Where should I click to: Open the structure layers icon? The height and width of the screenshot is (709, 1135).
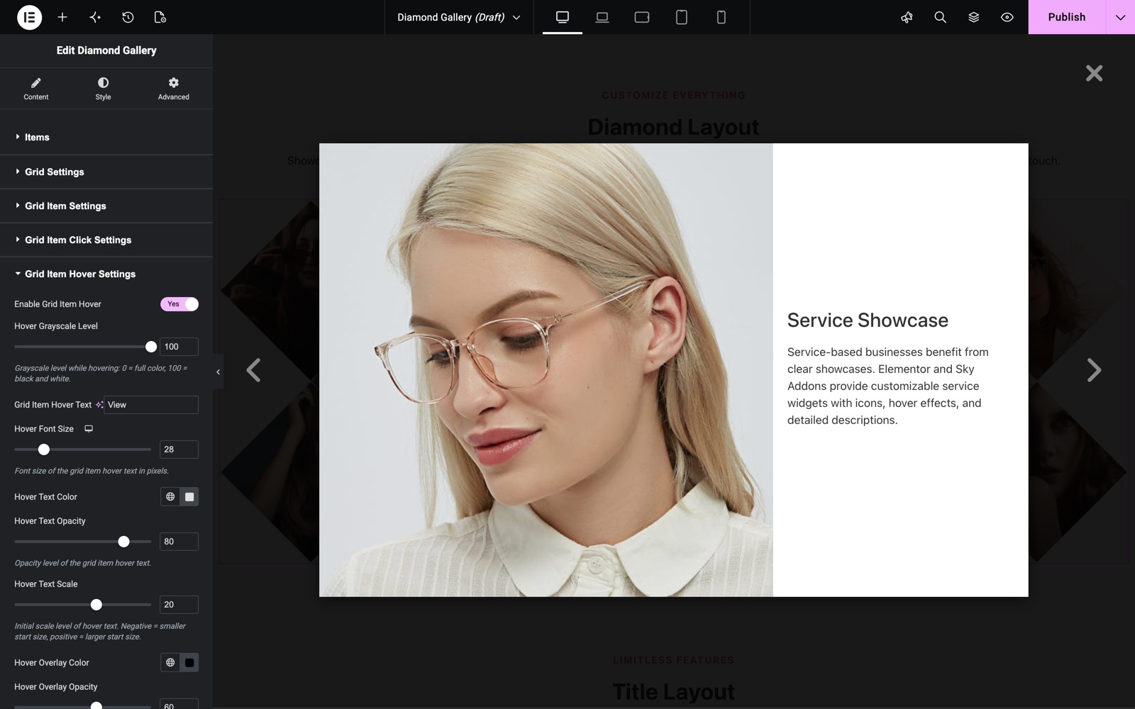pos(973,17)
